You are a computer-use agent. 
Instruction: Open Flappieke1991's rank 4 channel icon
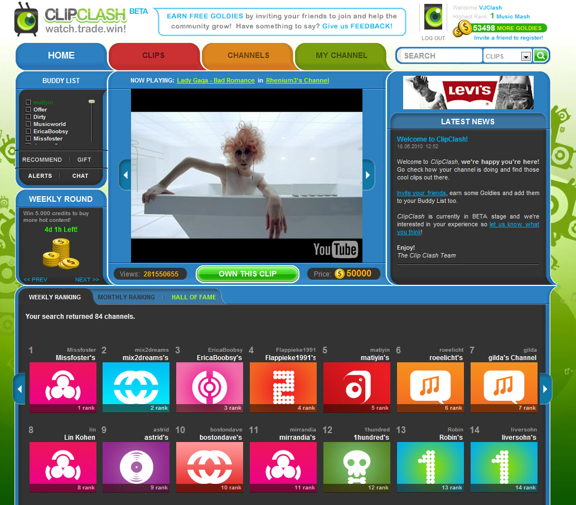283,387
